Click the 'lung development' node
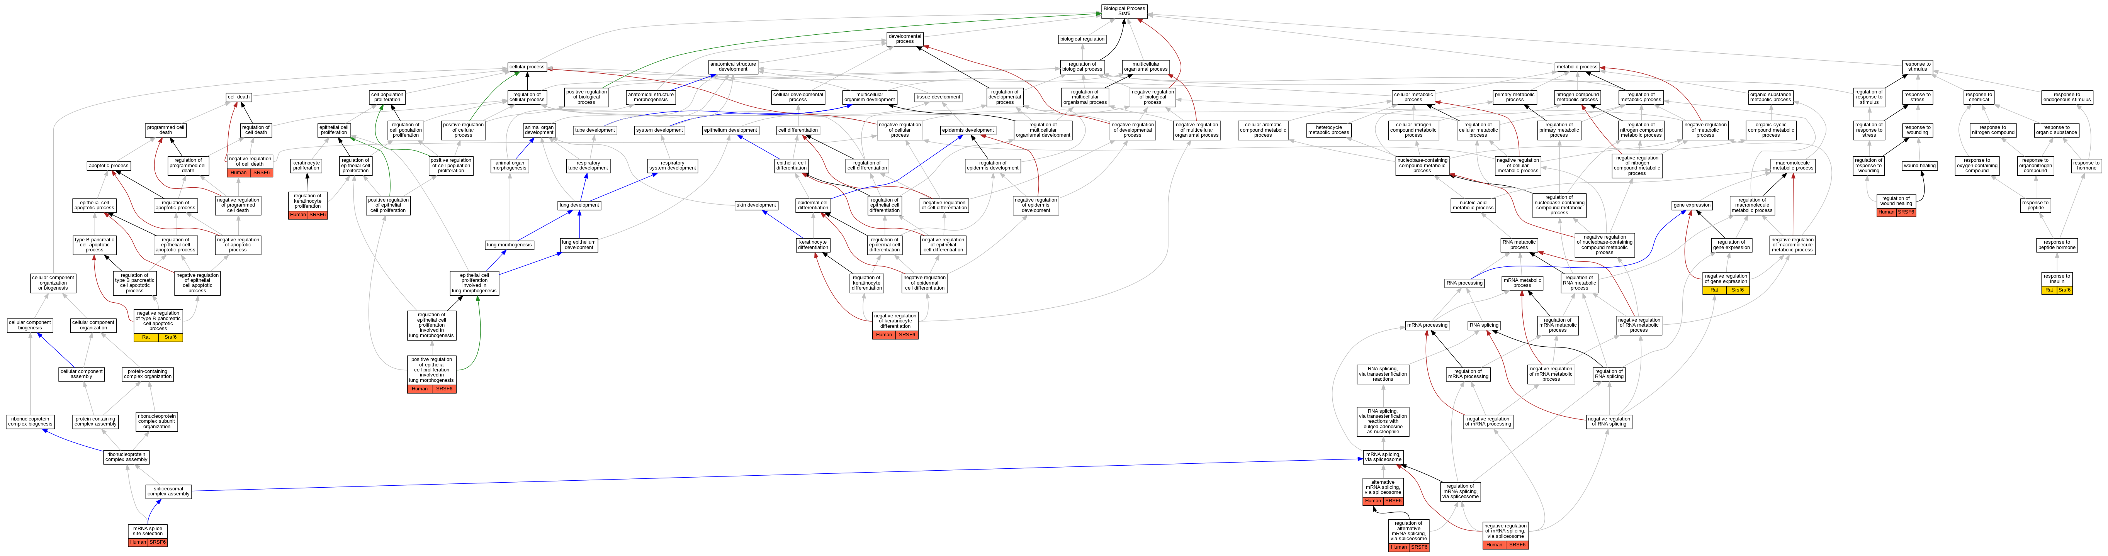The image size is (2108, 556). [x=579, y=205]
